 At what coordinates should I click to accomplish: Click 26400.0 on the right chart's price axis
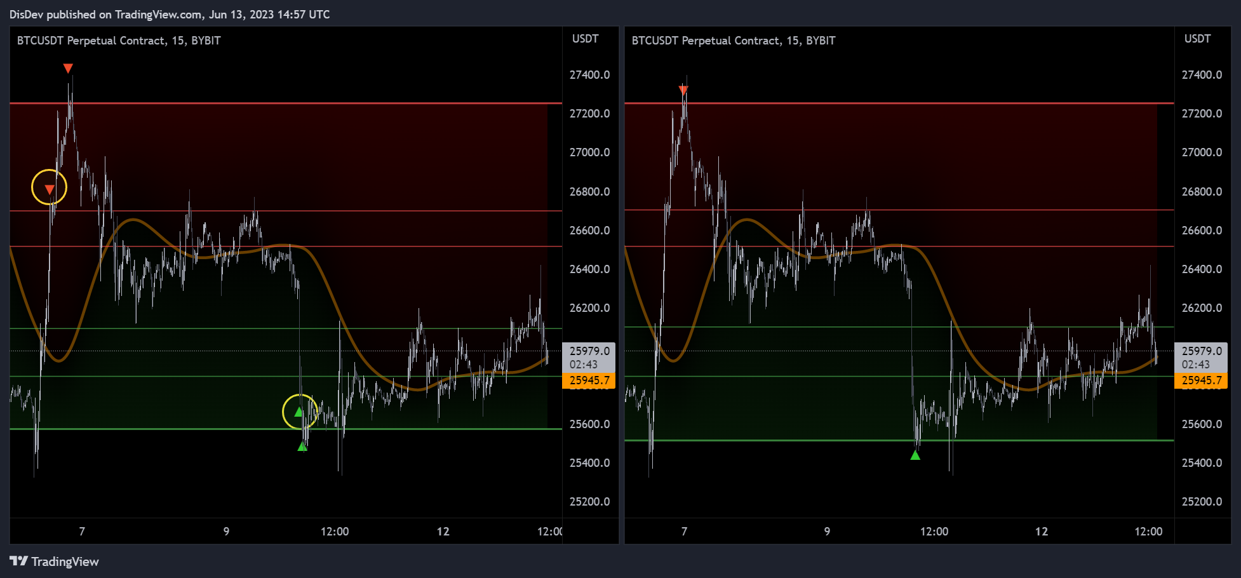1202,269
